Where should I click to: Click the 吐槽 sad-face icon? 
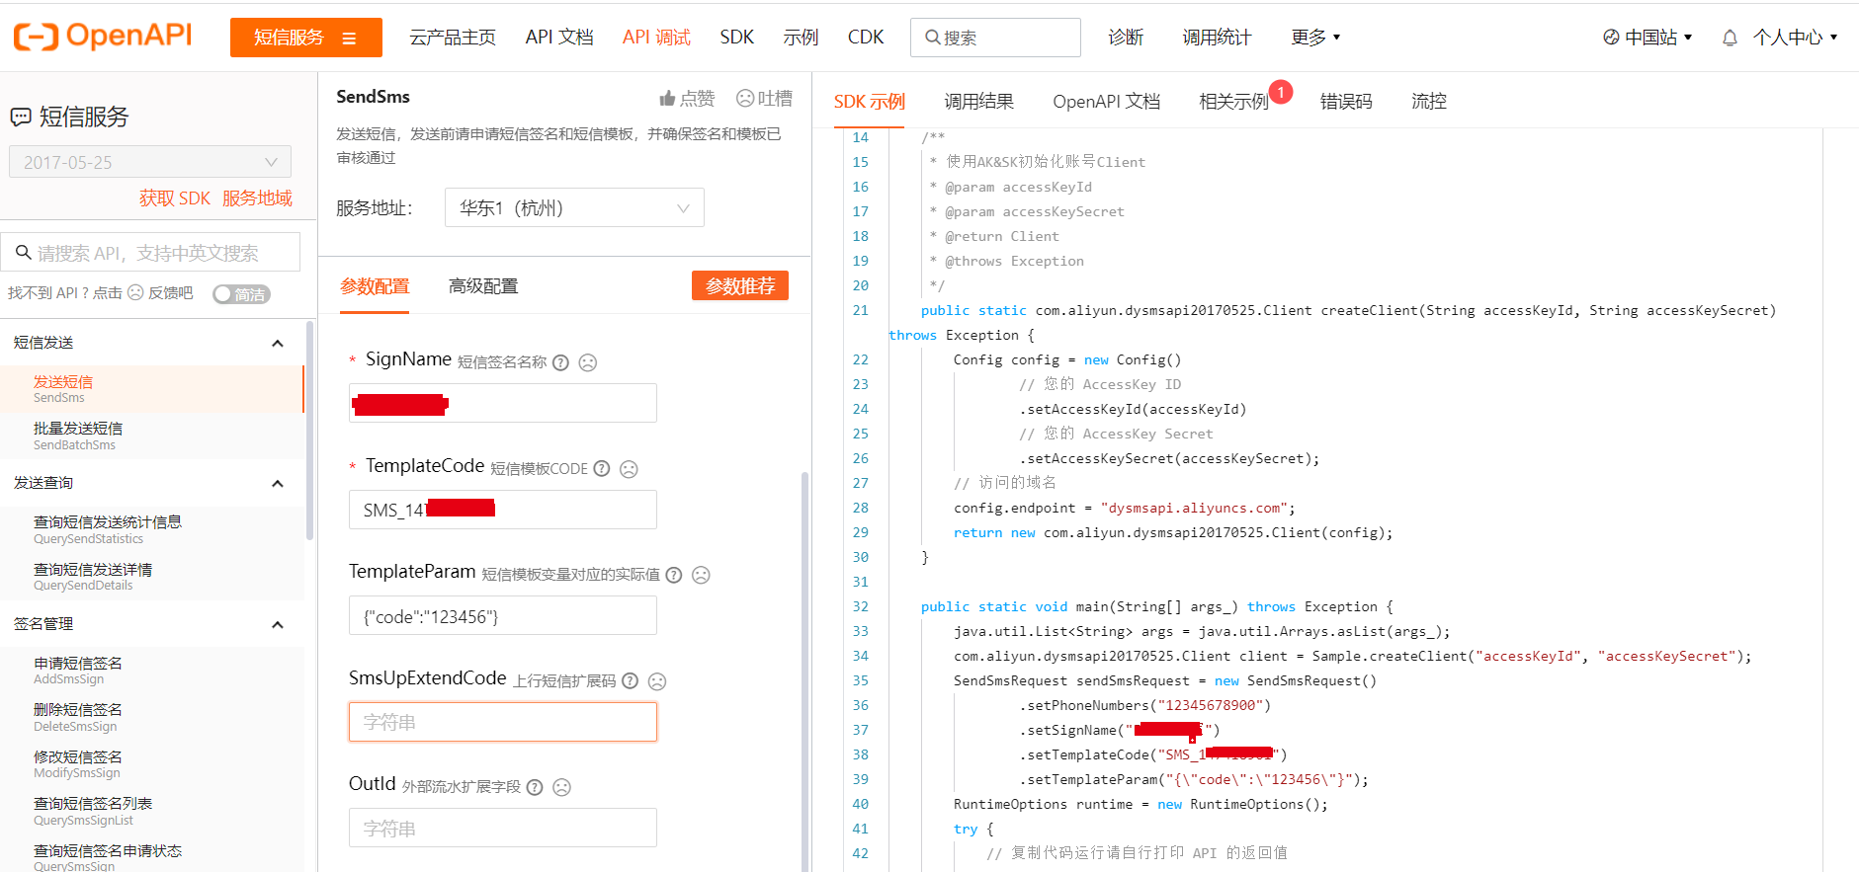point(745,98)
